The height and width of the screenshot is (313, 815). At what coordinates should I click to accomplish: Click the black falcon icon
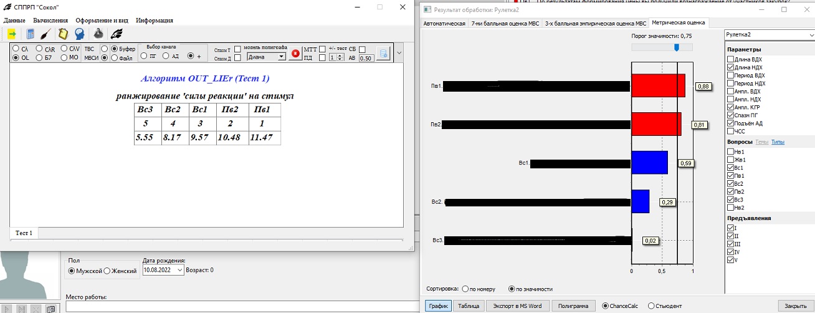[116, 34]
